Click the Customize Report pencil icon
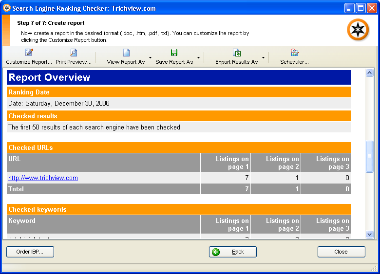Viewport: 380px width, 274px height. pos(29,53)
